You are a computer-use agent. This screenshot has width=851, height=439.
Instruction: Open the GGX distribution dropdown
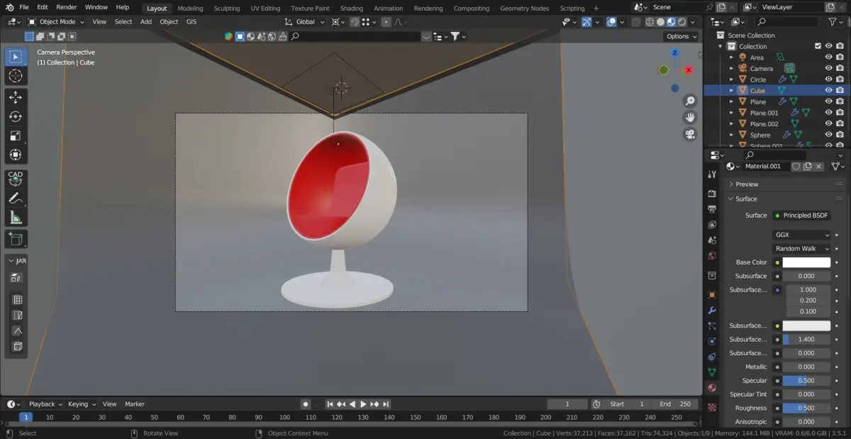801,235
